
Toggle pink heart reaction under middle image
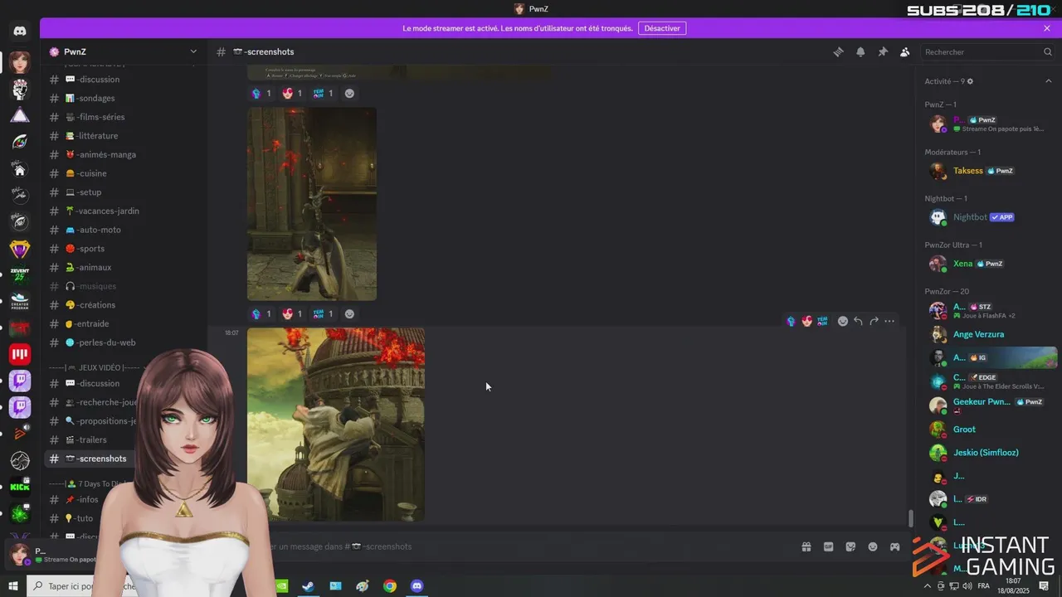pyautogui.click(x=293, y=314)
